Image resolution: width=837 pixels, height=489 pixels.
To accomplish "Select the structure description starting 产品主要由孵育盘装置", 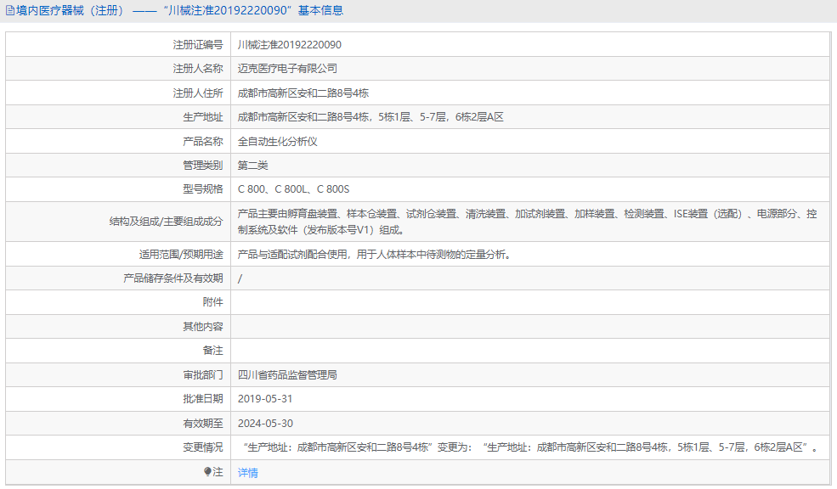I will pos(528,222).
